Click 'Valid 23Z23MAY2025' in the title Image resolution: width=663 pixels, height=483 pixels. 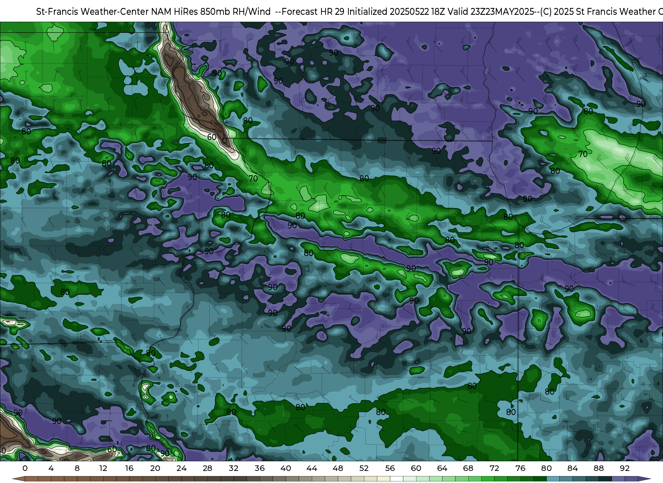(x=491, y=12)
